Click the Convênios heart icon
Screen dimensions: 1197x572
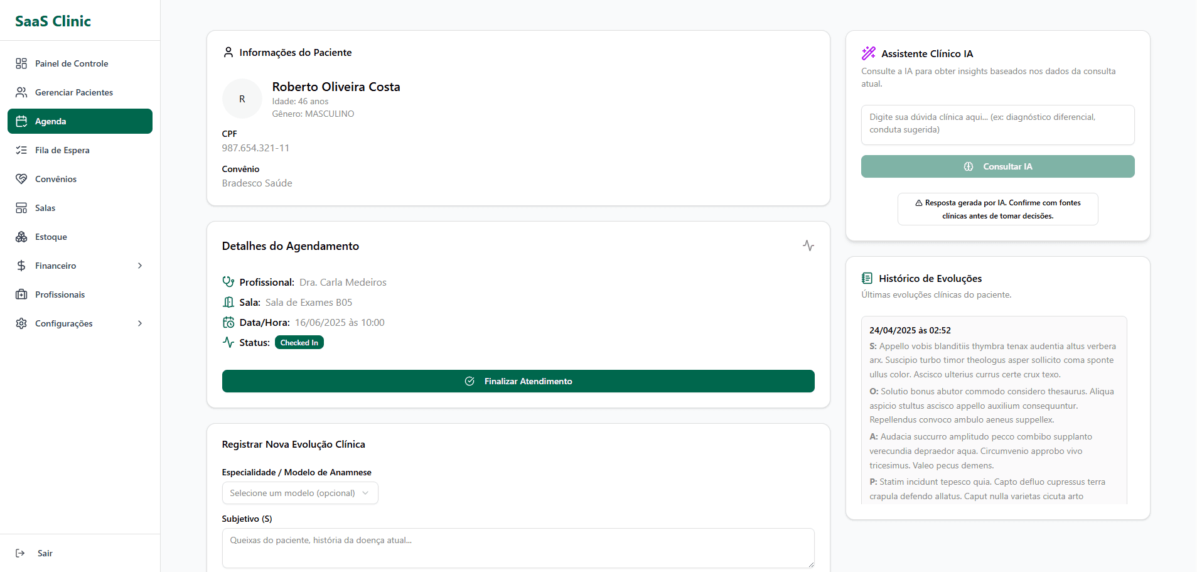click(x=21, y=179)
